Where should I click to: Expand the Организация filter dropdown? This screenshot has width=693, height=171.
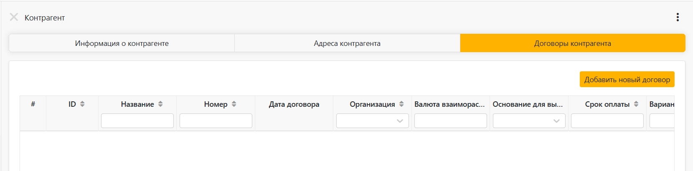pyautogui.click(x=372, y=121)
